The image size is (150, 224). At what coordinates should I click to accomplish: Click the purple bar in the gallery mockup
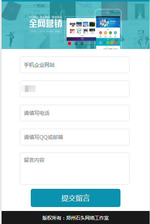81,39
